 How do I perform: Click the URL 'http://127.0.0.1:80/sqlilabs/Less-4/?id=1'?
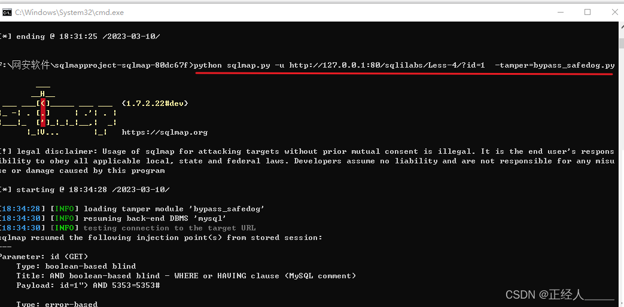[x=387, y=65]
